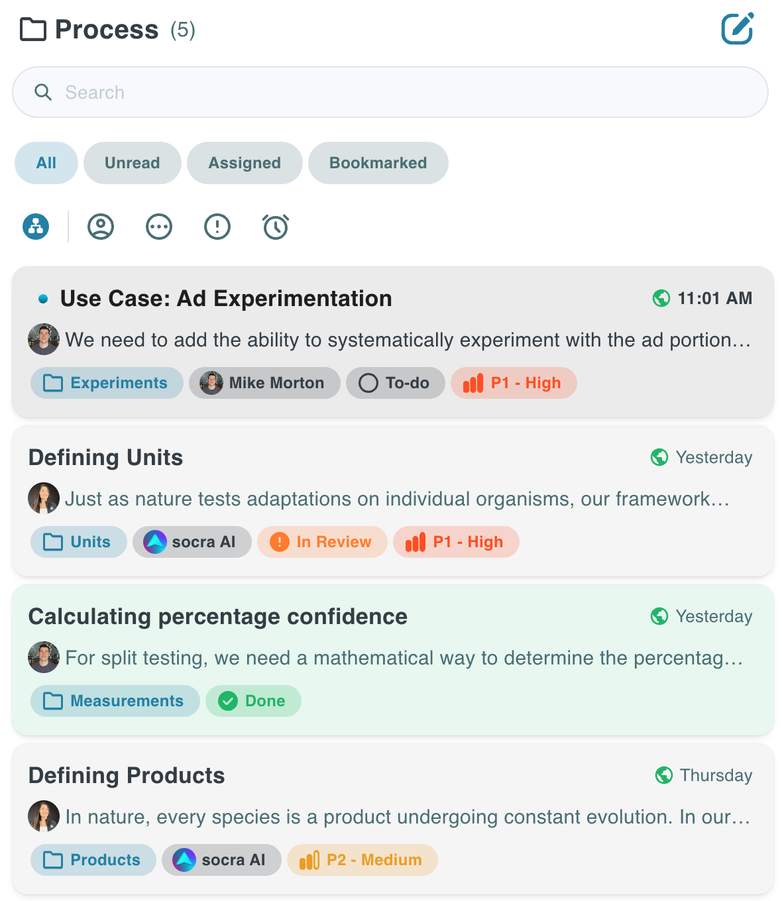Filter by assignee person icon

(101, 227)
